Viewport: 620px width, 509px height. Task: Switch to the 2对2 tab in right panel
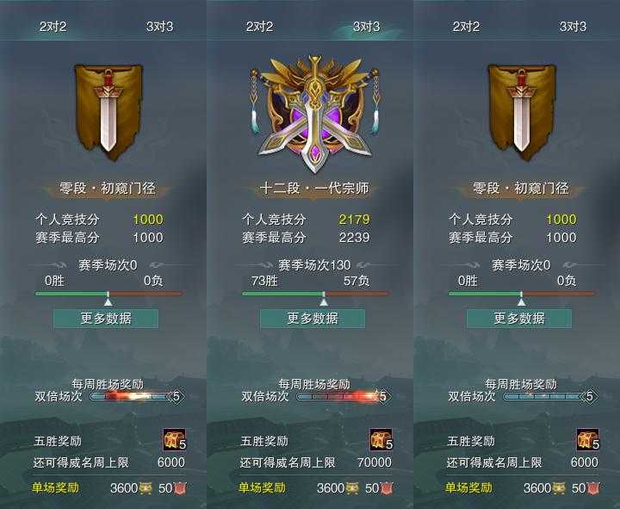(466, 27)
